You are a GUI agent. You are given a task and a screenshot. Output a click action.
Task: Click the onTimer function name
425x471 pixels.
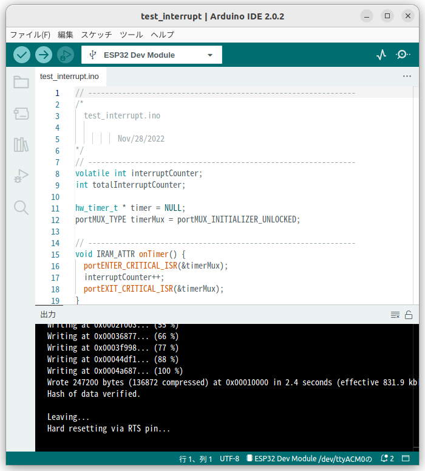[x=154, y=255]
